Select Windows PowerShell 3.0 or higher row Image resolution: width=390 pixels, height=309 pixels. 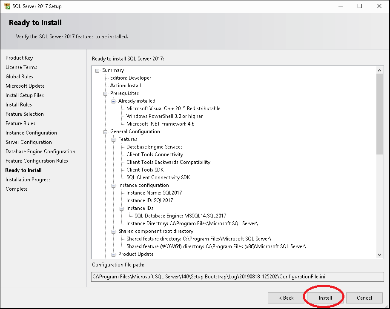click(164, 116)
